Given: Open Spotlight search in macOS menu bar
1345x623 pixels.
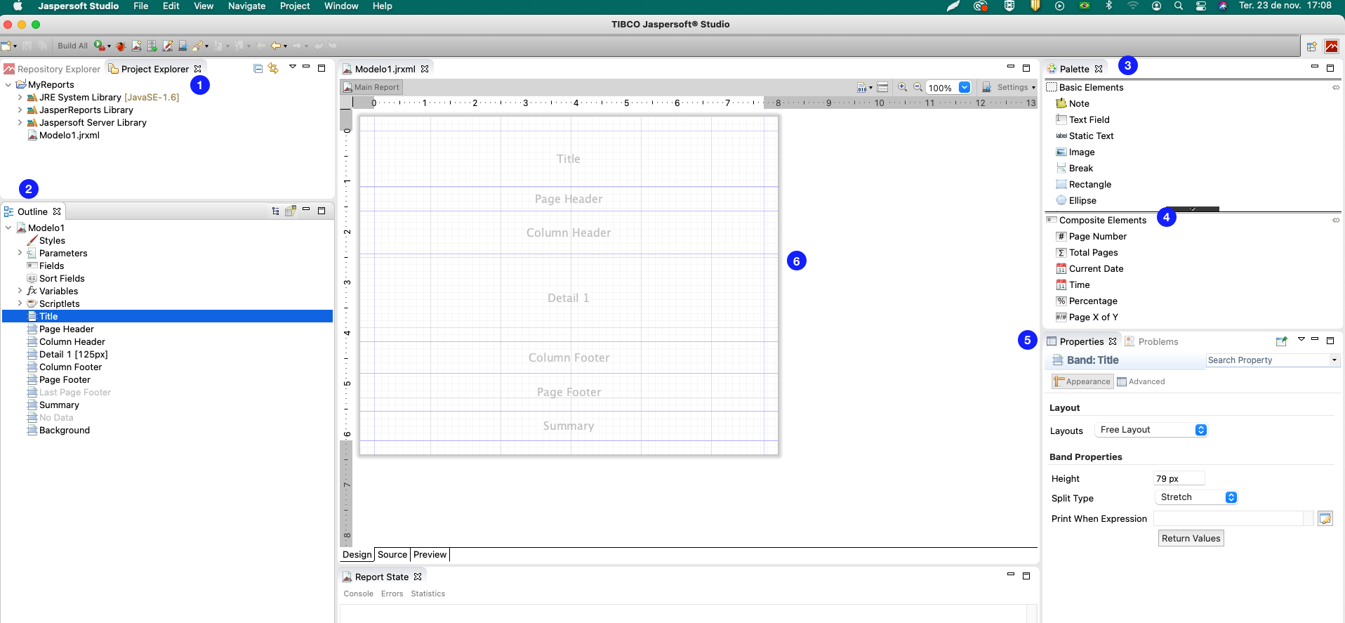Looking at the screenshot, I should click(x=1179, y=6).
